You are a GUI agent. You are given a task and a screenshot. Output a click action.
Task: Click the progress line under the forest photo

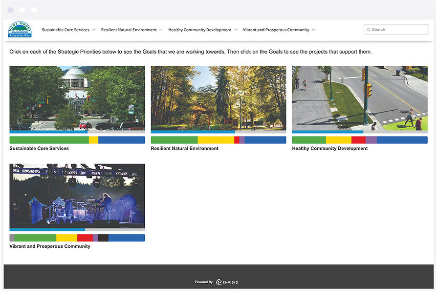click(x=218, y=132)
